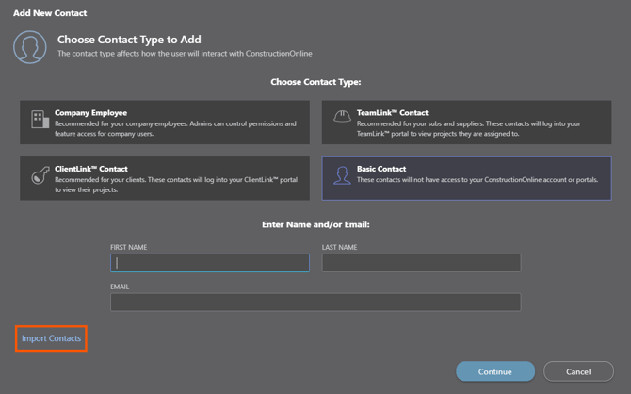
Task: Click the EMAIL field label
Action: pyautogui.click(x=120, y=287)
